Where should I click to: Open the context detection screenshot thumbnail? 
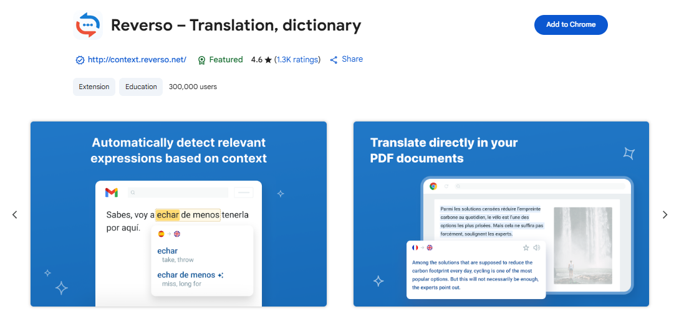(x=178, y=214)
